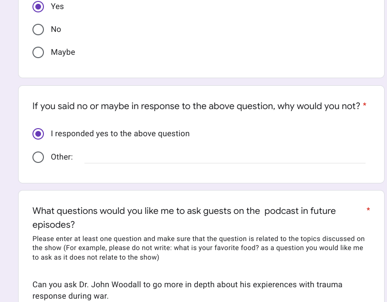Select 'I responded yes to the above question'
The image size is (387, 302).
tap(38, 134)
